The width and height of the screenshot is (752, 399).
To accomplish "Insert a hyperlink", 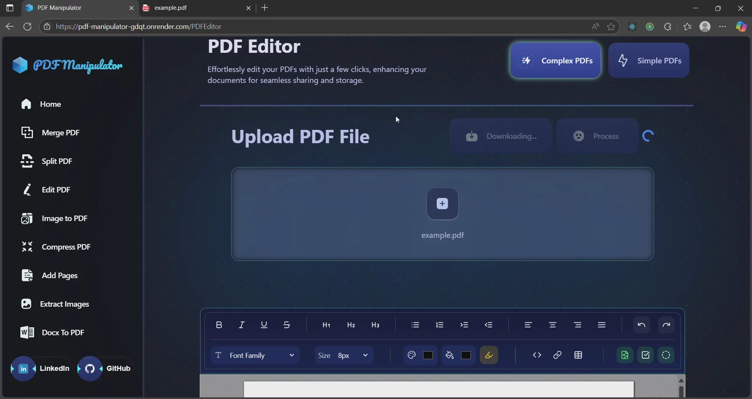I will click(557, 355).
